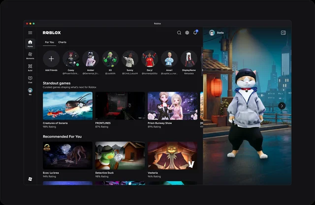
Task: Open the Me profile in the sidebar
Action: tap(30, 91)
